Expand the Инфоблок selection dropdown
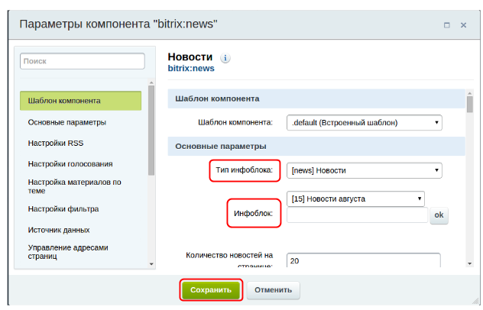Screen dimensions: 483x310 click(355, 199)
